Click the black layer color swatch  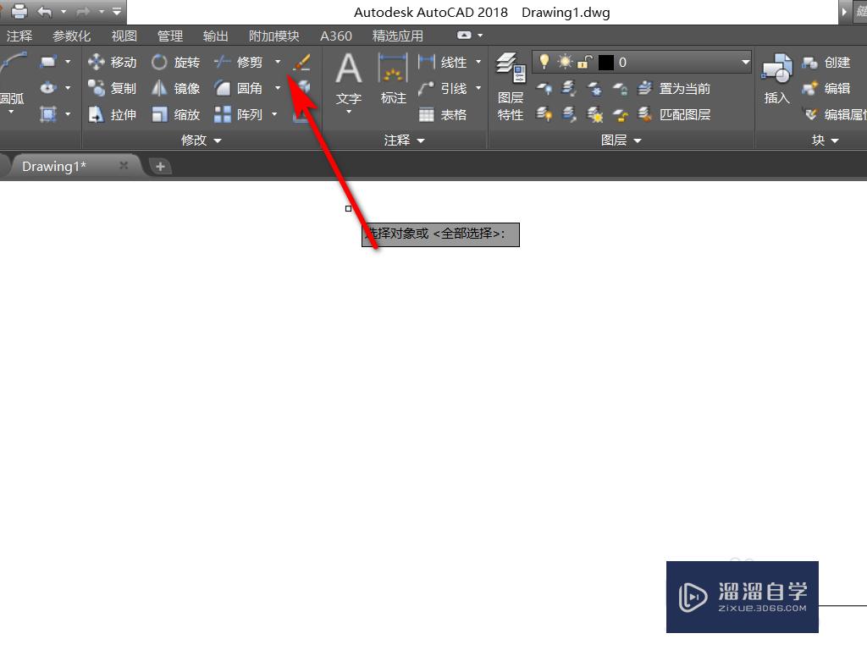coord(605,61)
